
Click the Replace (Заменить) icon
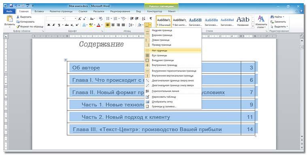272,22
